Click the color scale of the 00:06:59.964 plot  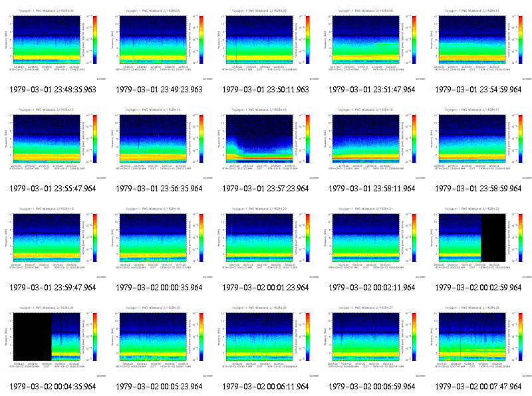coord(414,337)
